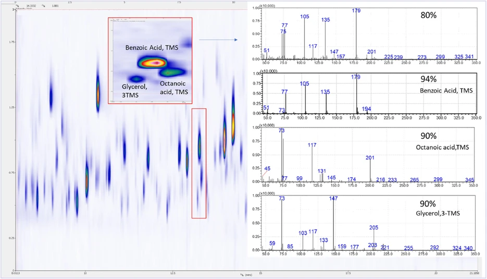Click the 'Octanoic acid,TMS' spectrum label
Image resolution: width=487 pixels, height=279 pixels.
(442, 147)
